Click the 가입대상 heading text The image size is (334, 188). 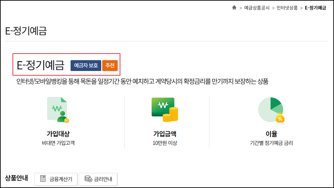[58, 134]
